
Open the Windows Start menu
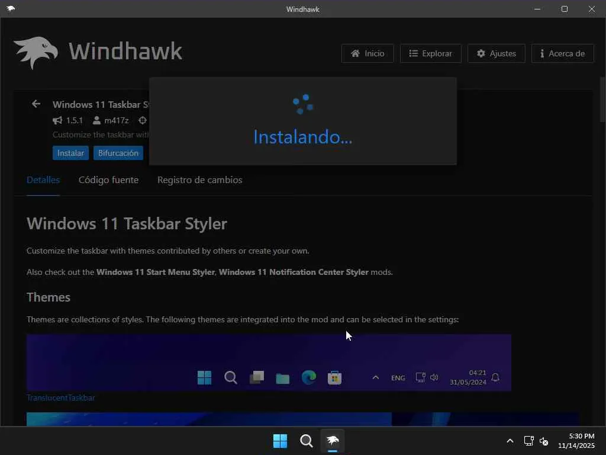(x=280, y=441)
